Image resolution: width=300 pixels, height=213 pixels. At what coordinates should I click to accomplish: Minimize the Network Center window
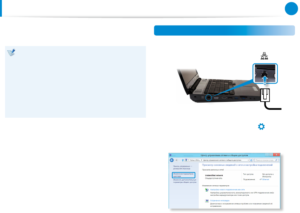coord(267,154)
